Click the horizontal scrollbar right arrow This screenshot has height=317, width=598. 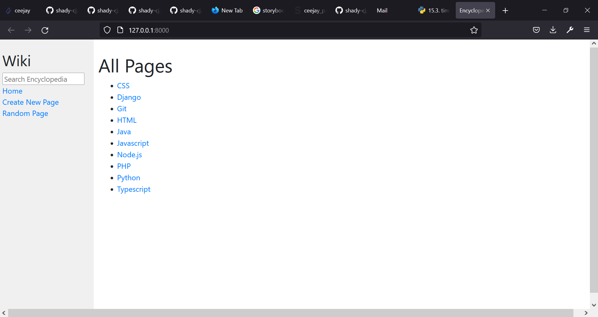click(x=586, y=313)
